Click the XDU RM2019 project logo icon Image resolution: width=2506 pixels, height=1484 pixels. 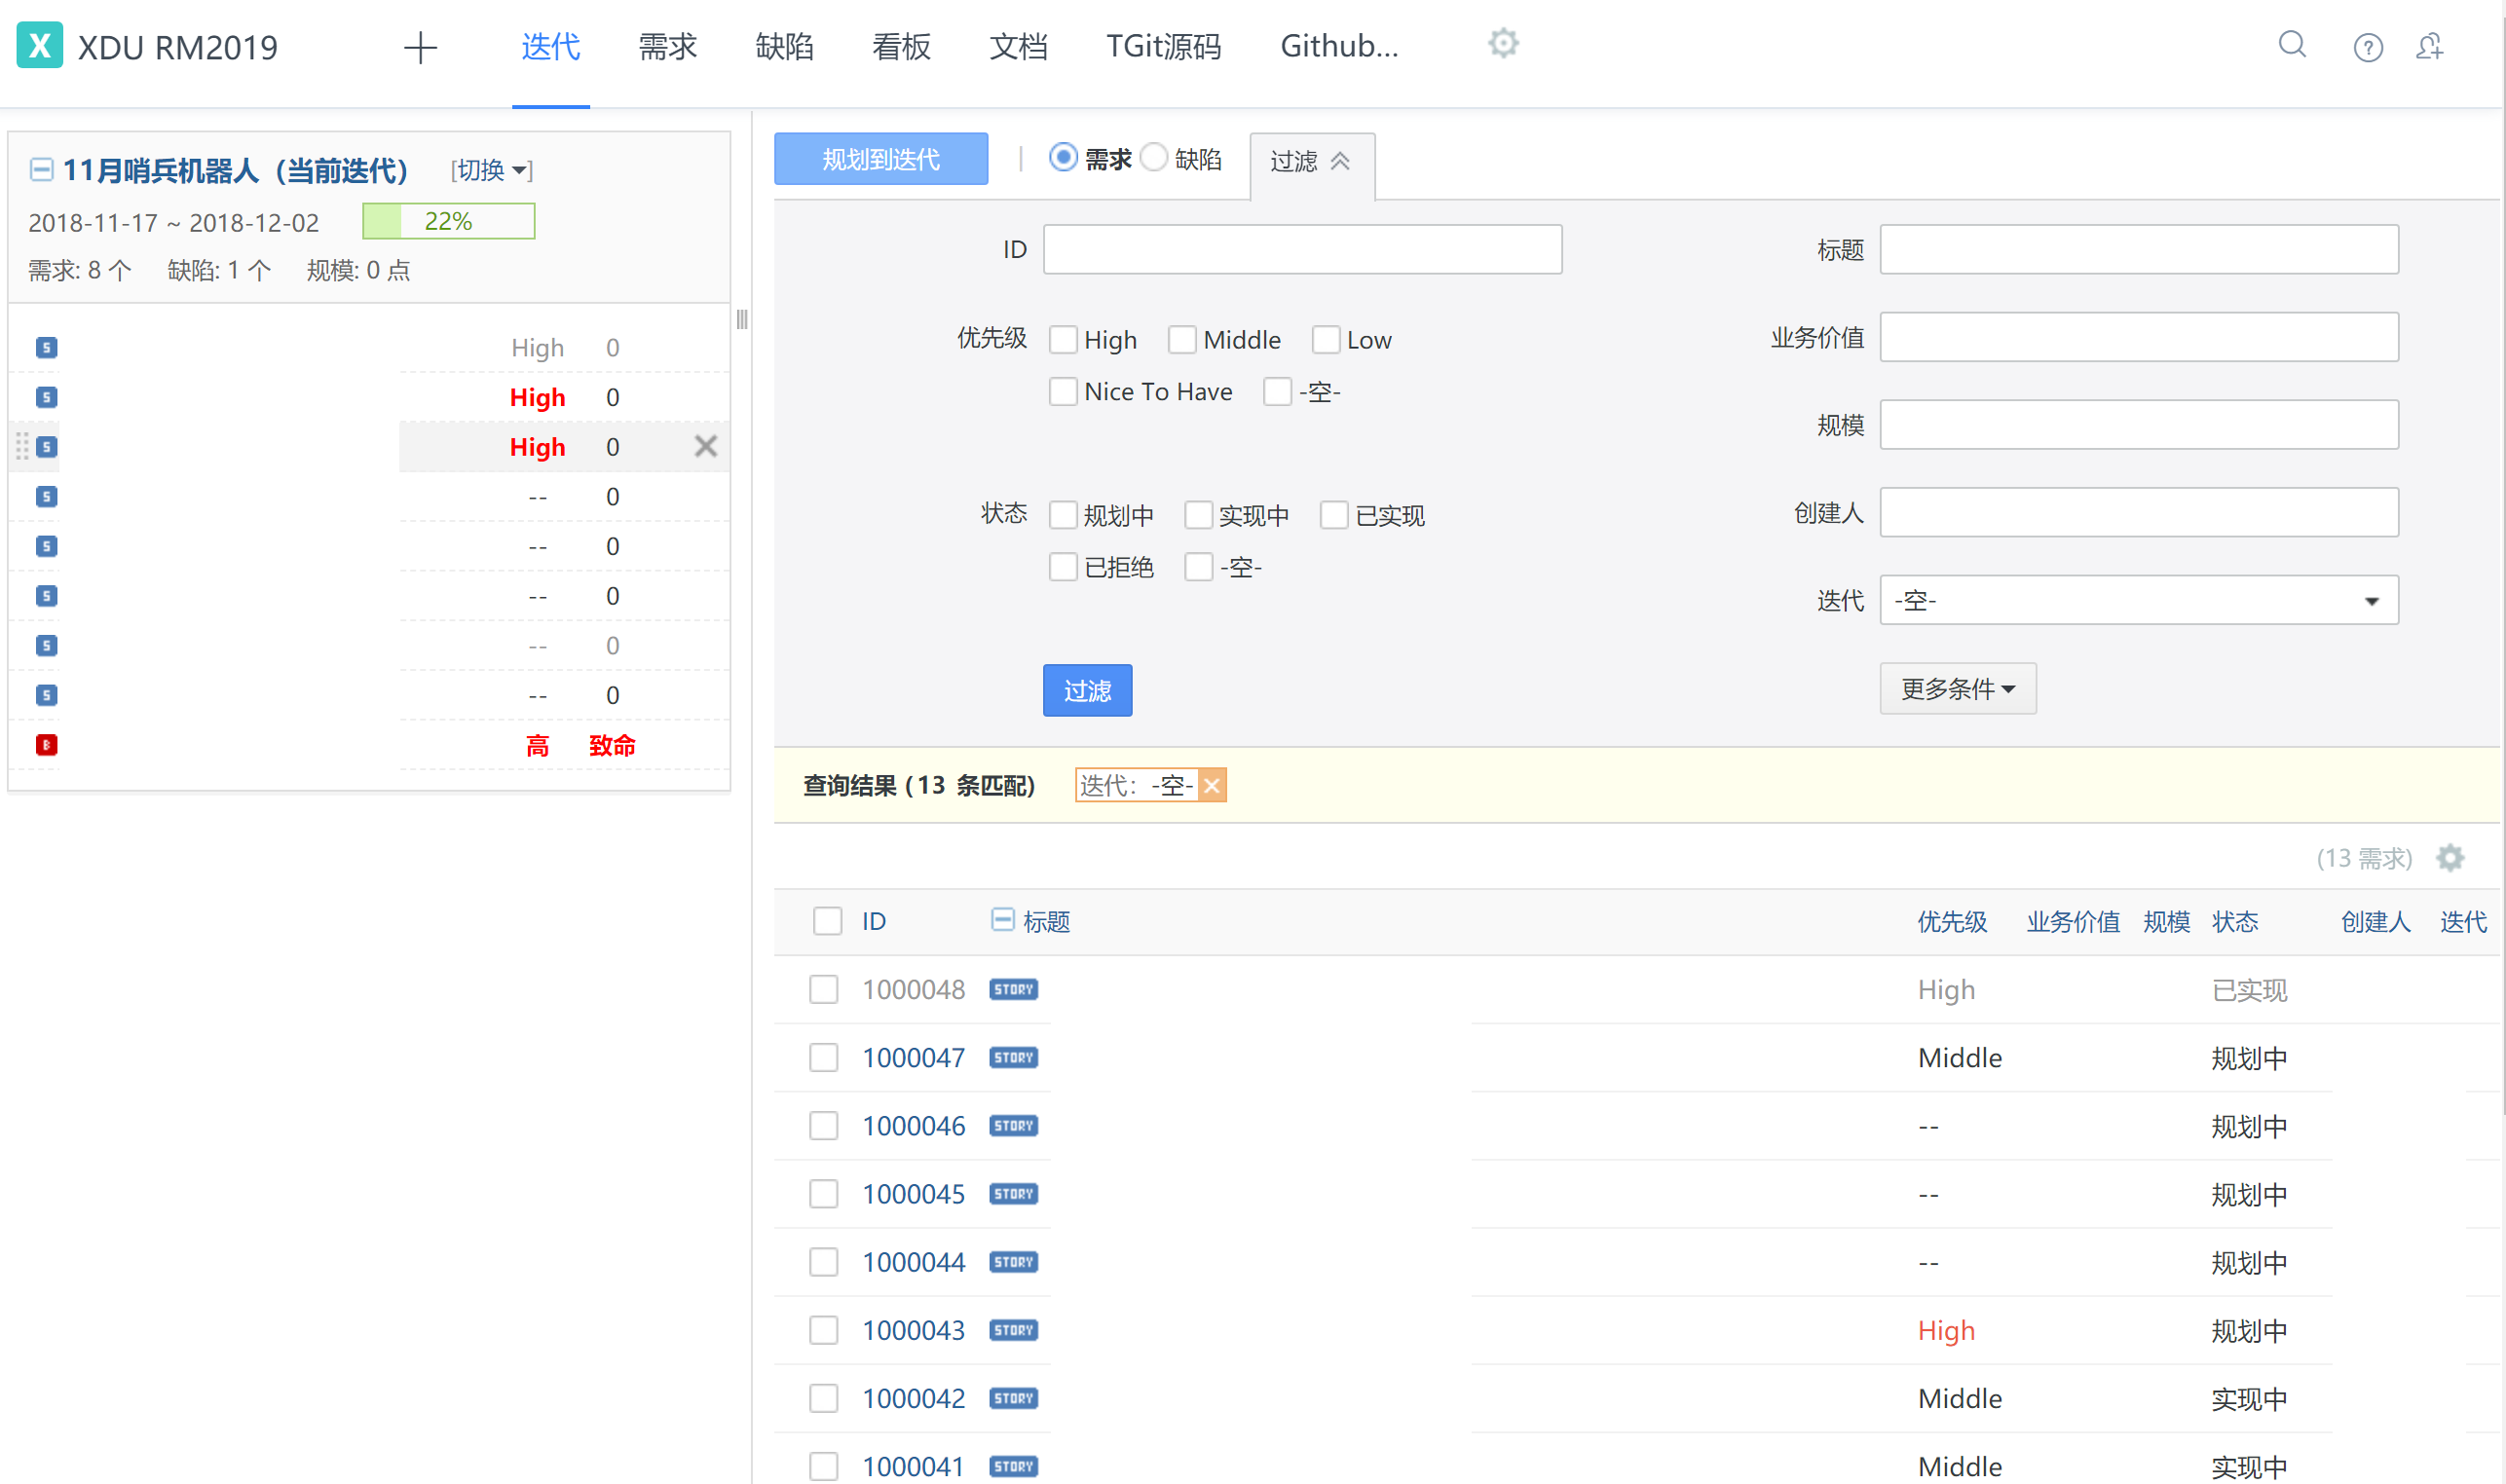point(40,46)
